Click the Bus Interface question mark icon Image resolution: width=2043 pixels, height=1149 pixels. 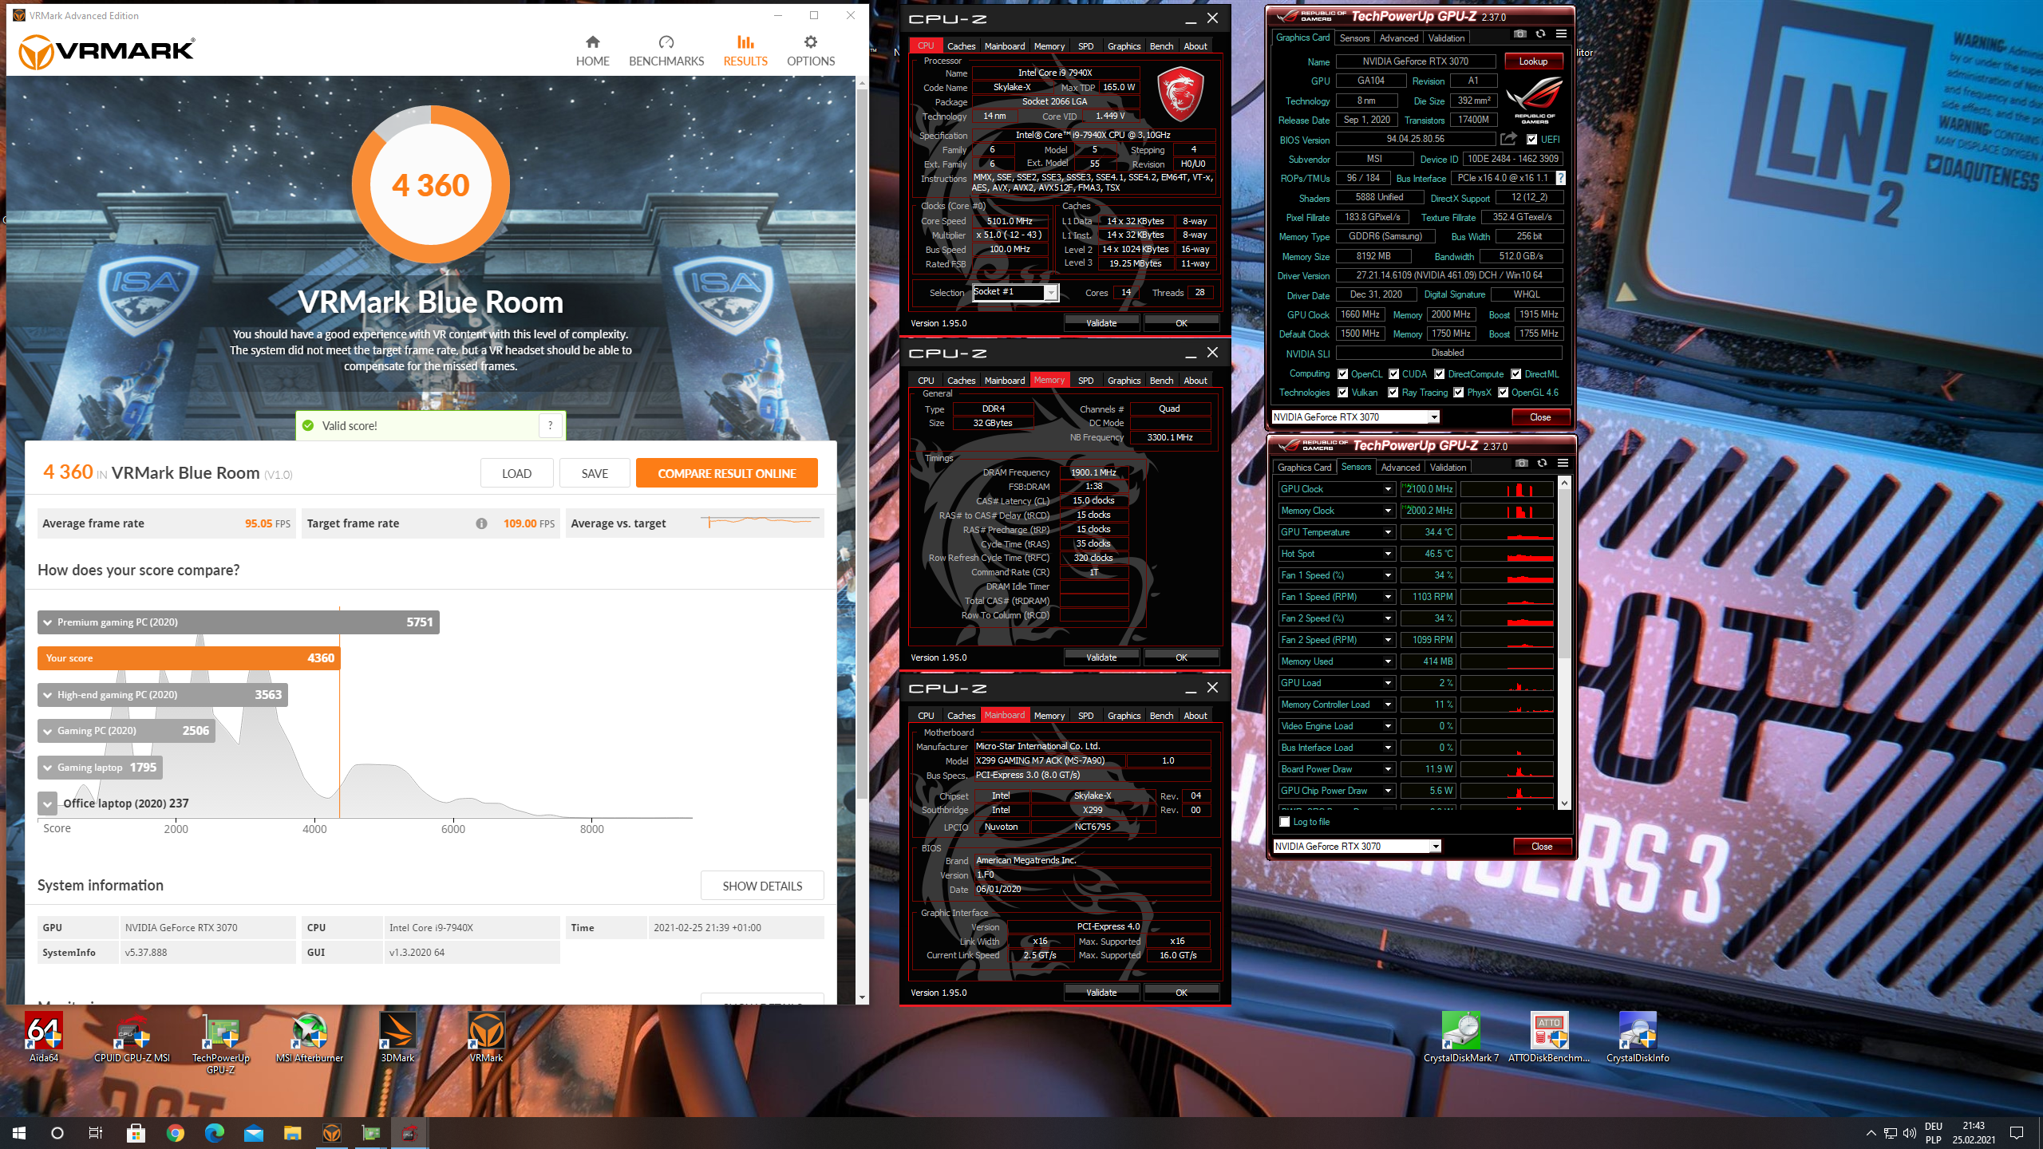pos(1560,178)
